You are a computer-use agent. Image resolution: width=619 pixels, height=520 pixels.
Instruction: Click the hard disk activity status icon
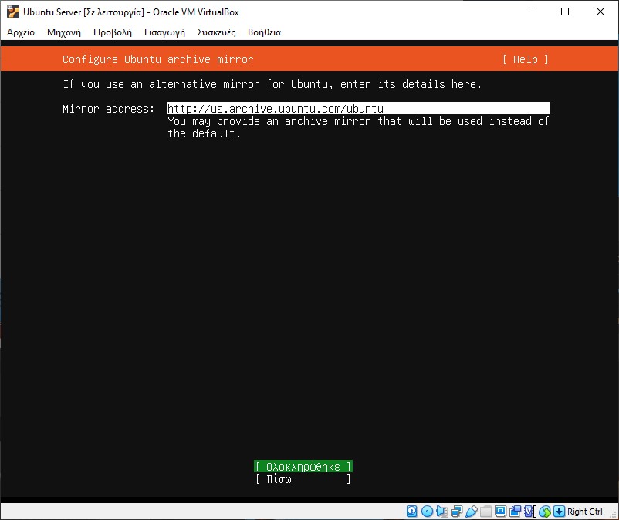point(411,512)
